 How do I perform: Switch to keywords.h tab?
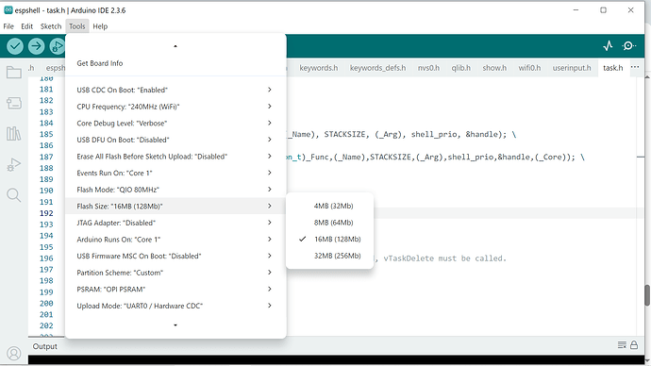pyautogui.click(x=319, y=68)
